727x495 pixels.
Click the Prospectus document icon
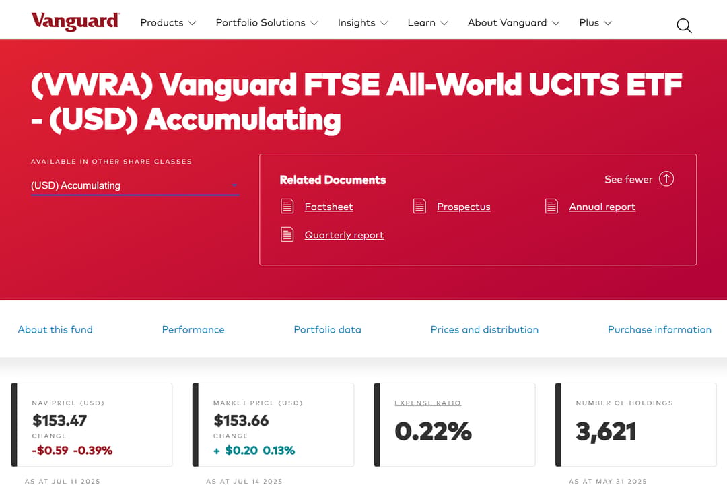[419, 207]
